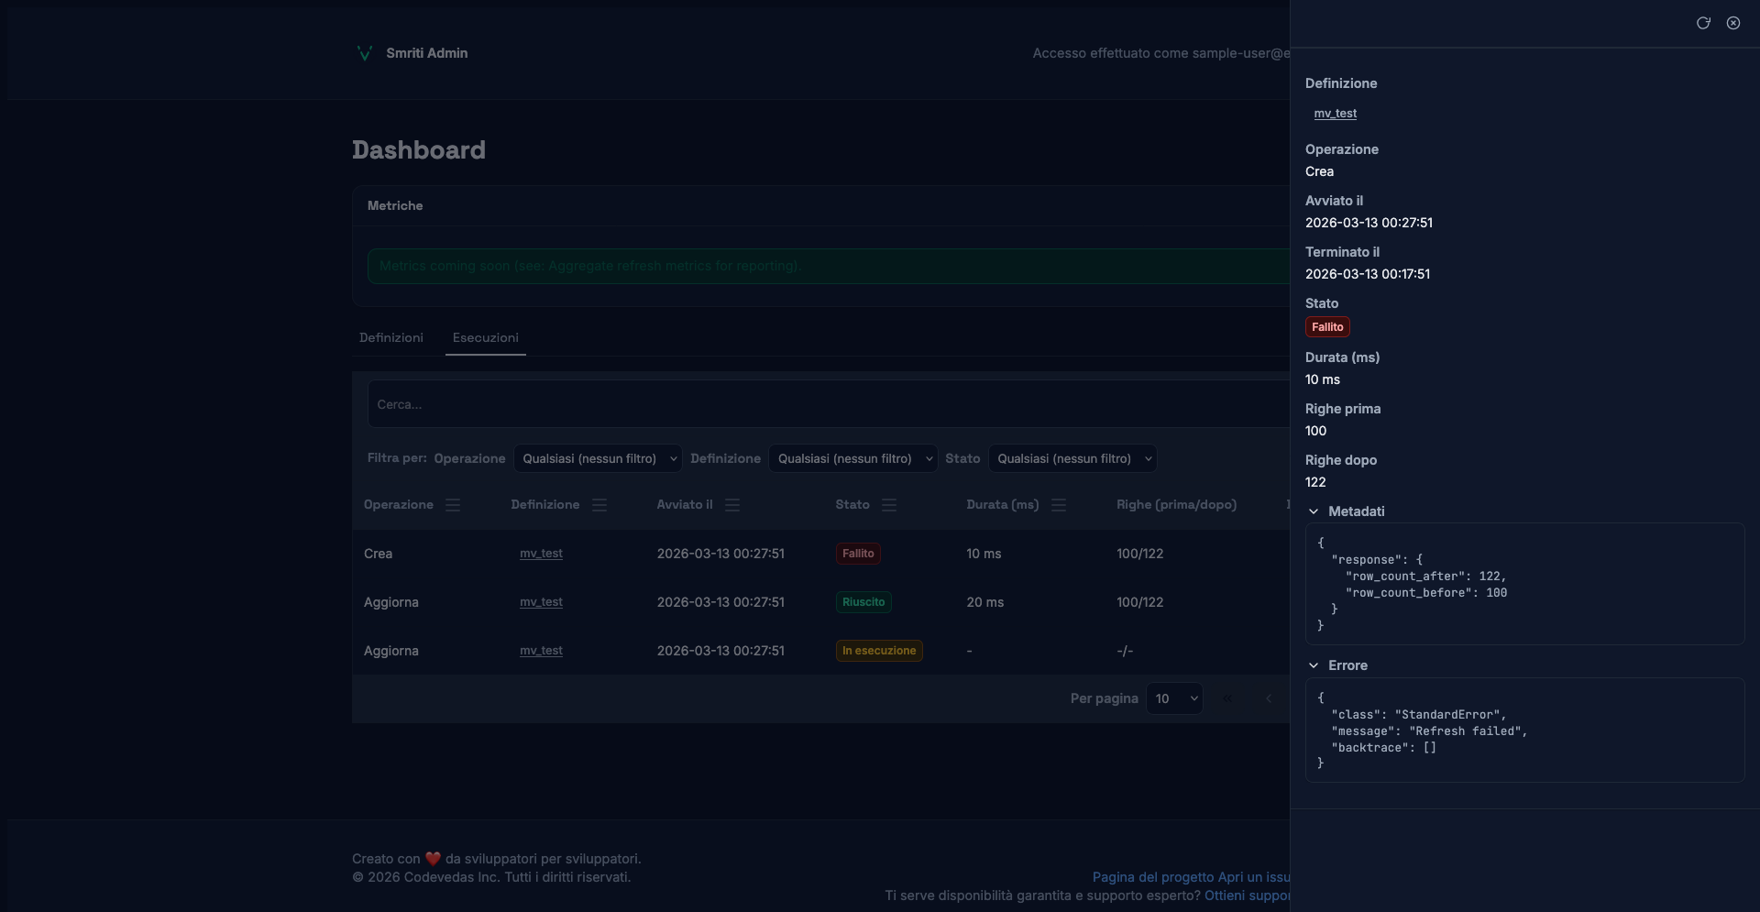The height and width of the screenshot is (912, 1760).
Task: Open mv_test link in the details panel
Action: tap(1335, 114)
